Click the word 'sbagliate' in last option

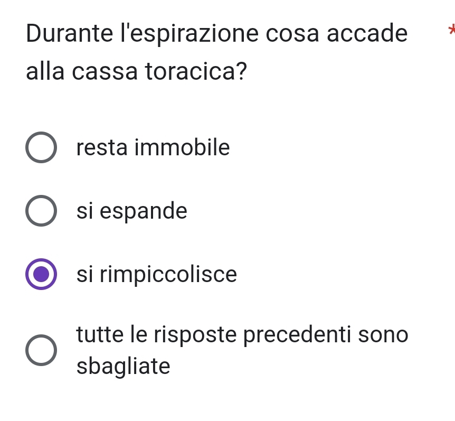[123, 366]
